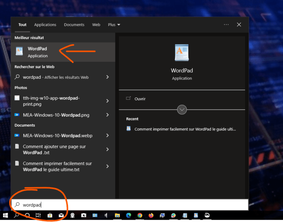Expand arrow for MEA-Windows-10-Wordpad.png

[107, 115]
